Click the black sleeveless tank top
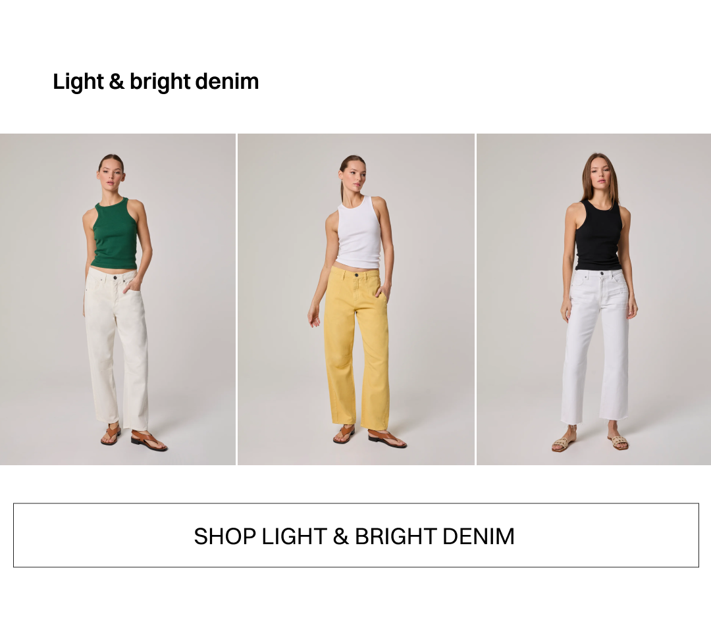 click(x=598, y=236)
